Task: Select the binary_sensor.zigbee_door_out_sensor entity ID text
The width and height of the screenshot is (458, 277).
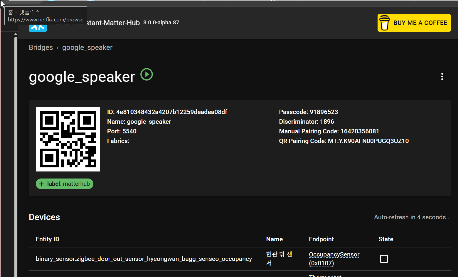Action: coord(144,259)
